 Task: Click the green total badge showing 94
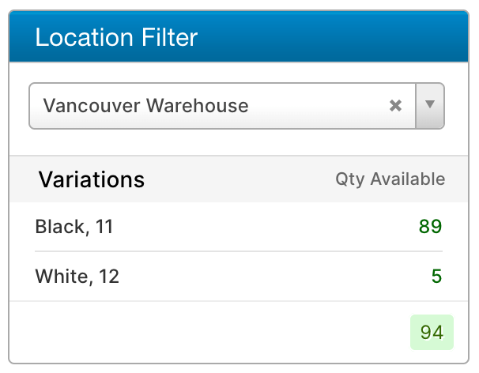point(432,333)
